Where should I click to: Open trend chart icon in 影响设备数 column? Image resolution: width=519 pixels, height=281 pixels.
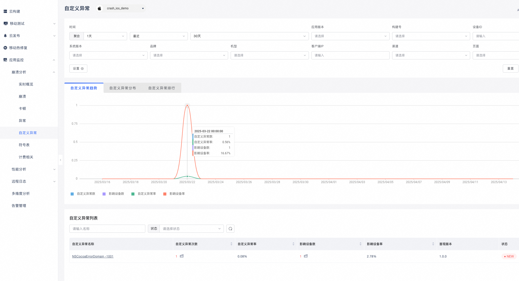pos(306,256)
